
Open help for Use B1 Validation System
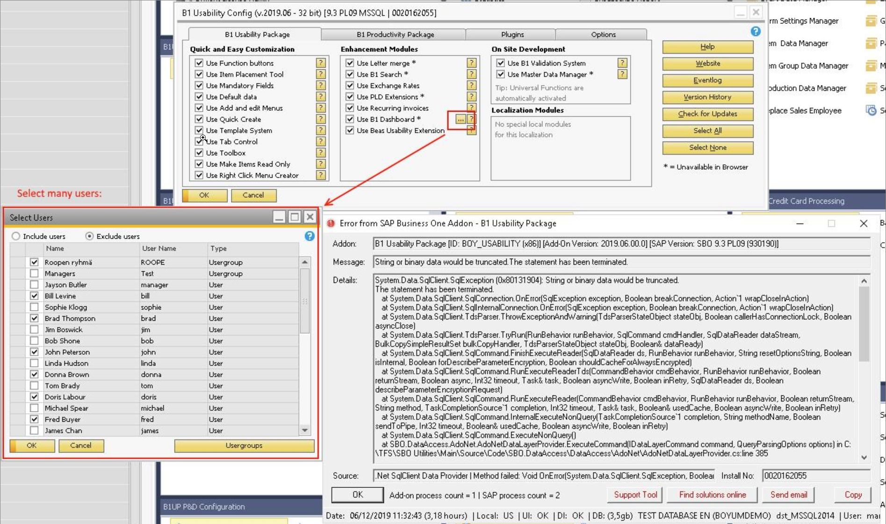click(x=622, y=63)
